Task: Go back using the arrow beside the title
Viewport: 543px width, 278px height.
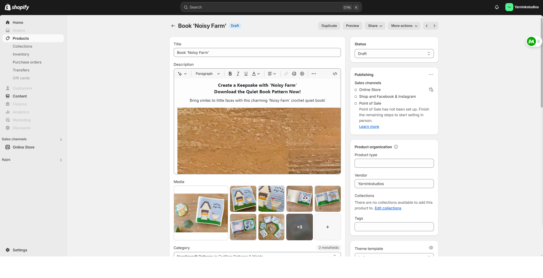Action: coord(173,26)
